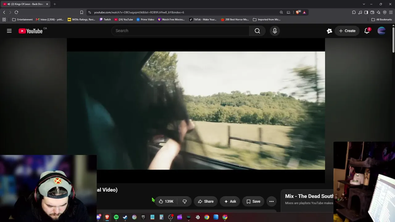Open the media playlist music note icon
Viewport: 395px width, 222px height.
[x=360, y=12]
